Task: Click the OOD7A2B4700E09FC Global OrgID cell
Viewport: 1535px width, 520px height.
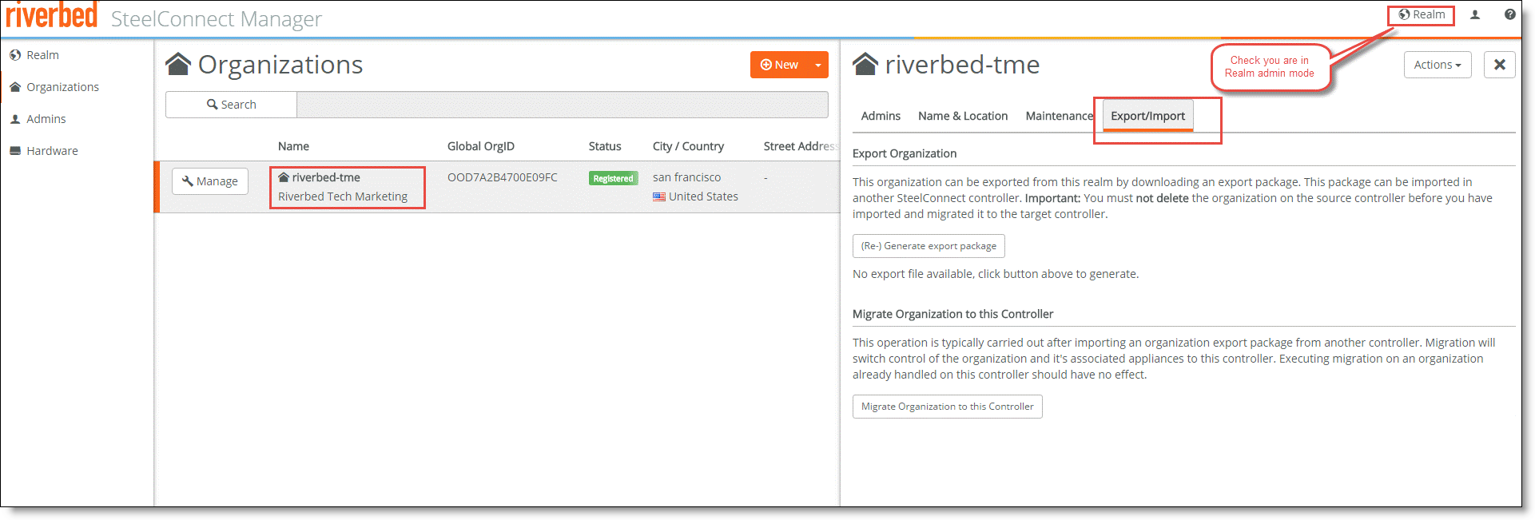Action: pos(503,177)
